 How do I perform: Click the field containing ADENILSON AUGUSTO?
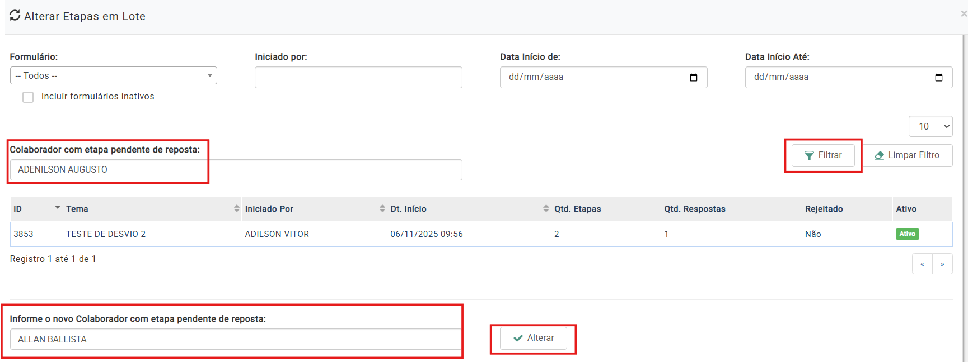click(235, 170)
